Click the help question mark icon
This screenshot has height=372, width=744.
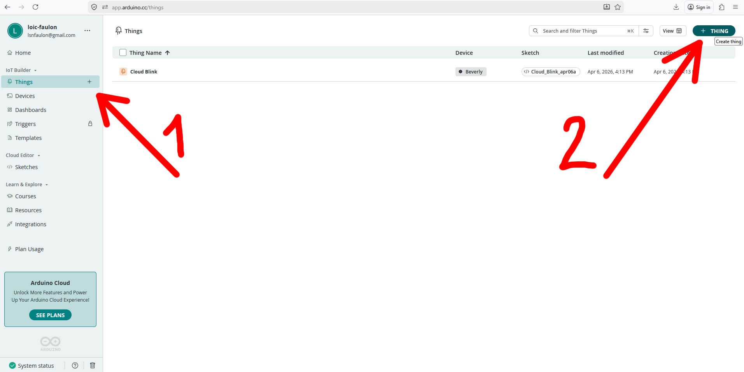point(75,365)
